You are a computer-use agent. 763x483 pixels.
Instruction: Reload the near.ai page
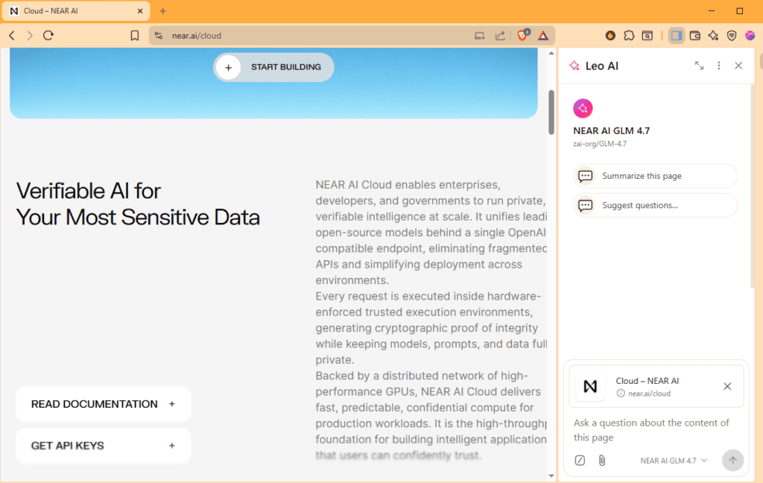point(48,35)
